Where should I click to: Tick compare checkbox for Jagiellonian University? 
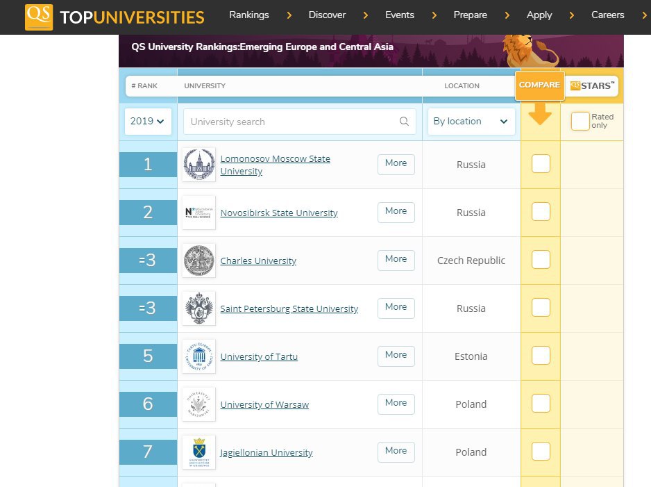(x=541, y=452)
